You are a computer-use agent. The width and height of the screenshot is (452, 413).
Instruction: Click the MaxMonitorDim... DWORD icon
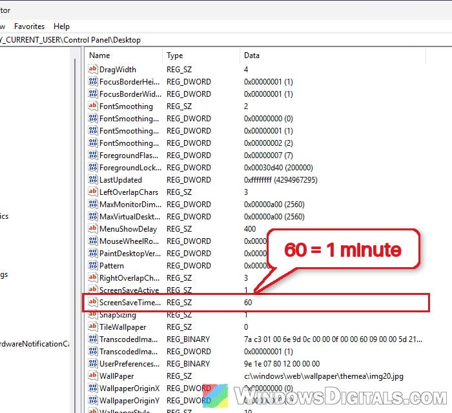[x=92, y=204]
